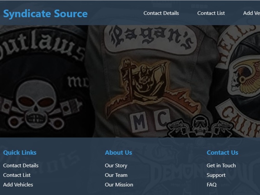Click the Get in Touch link
The image size is (260, 195).
coord(221,165)
